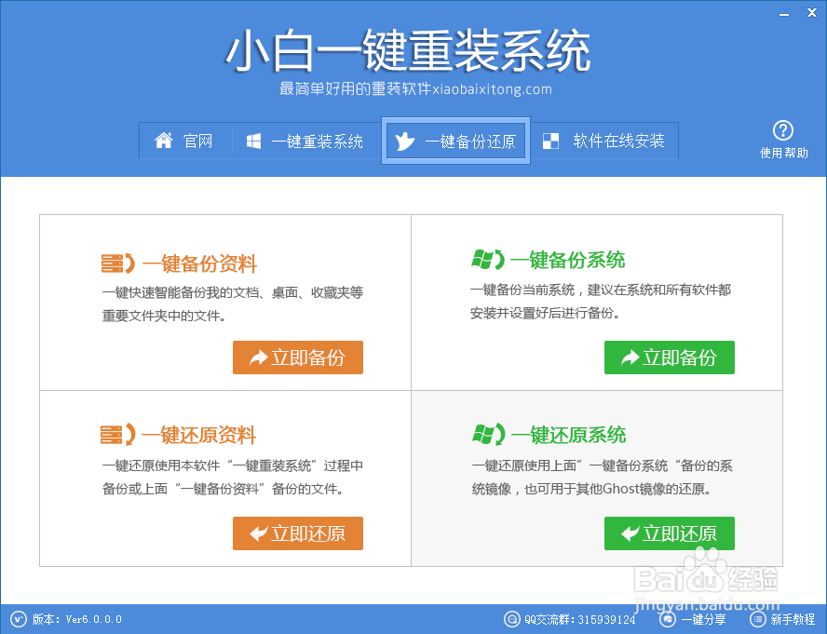Click the green Windows icon beside 一键还原系统
827x634 pixels.
(x=488, y=434)
